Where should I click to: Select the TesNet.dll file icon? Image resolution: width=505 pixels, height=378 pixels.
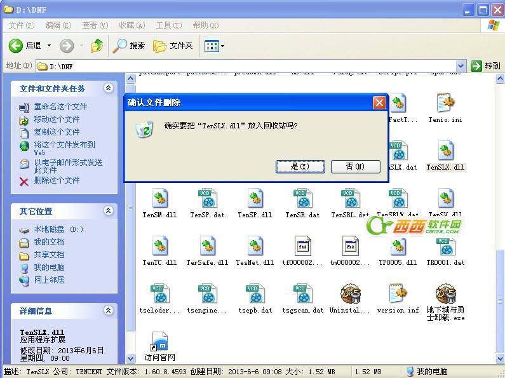click(255, 246)
